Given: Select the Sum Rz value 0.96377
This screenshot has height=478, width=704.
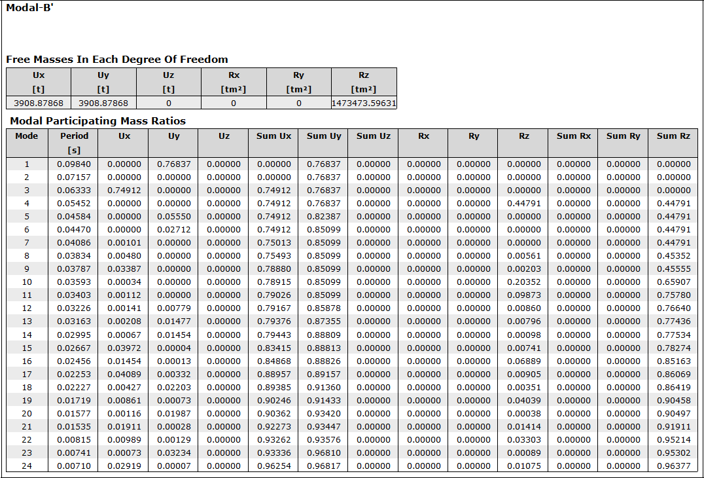Looking at the screenshot, I should pos(673,466).
